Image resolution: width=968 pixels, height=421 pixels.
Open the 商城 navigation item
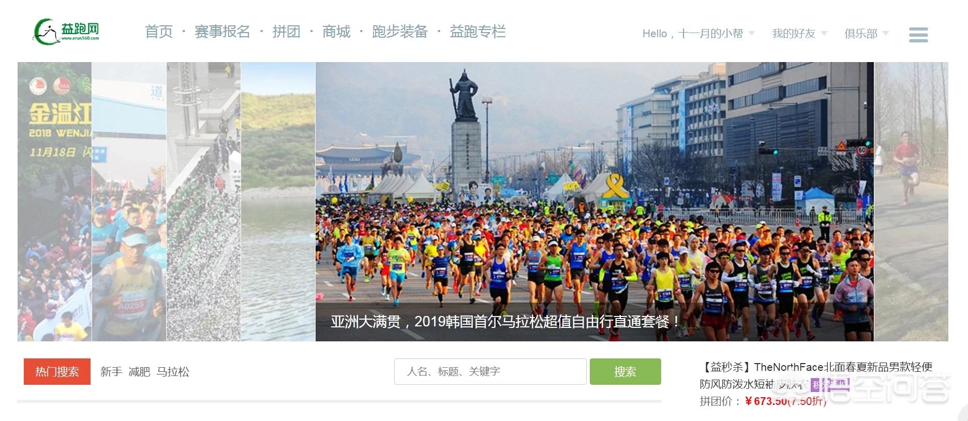coord(336,32)
